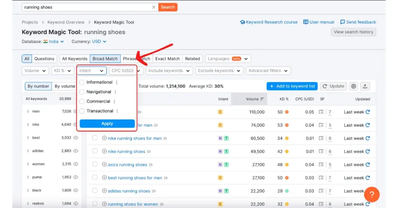Toggle eye icon for puma group
Screen dimensions: 398x208
coord(76,177)
